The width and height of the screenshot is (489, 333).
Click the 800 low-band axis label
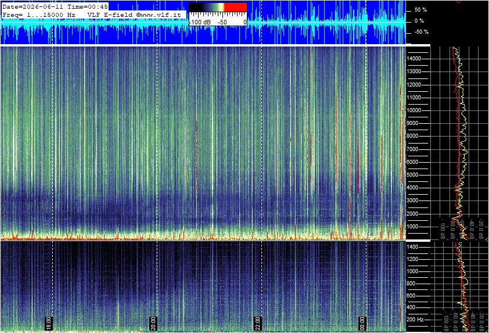coord(411,284)
